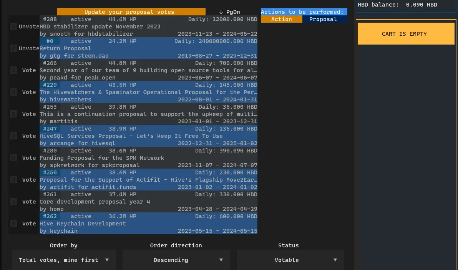
Task: Click Daily: 600.000 HBD amount
Action: (x=226, y=216)
